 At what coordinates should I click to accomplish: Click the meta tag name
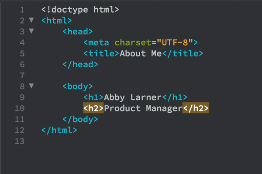99,42
